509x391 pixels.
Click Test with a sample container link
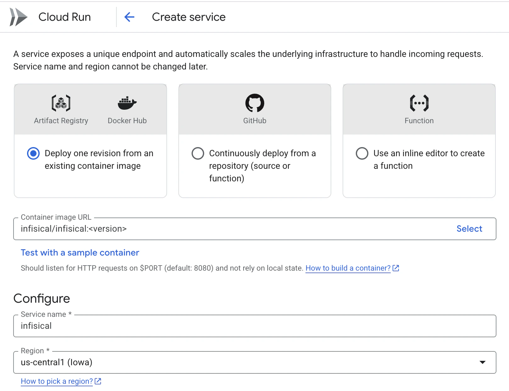(x=80, y=253)
